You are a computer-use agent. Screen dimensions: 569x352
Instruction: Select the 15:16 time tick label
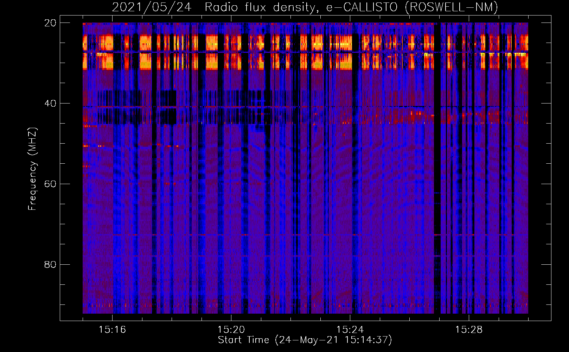[112, 330]
